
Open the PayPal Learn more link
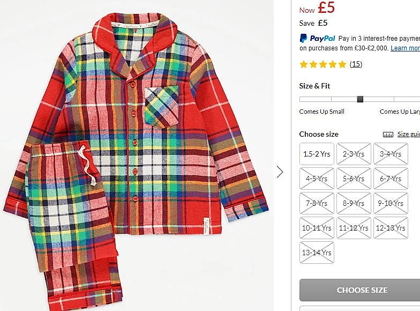click(405, 48)
